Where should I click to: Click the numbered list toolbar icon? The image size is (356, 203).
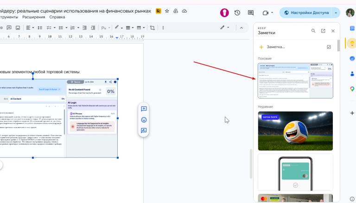pyautogui.click(x=73, y=28)
